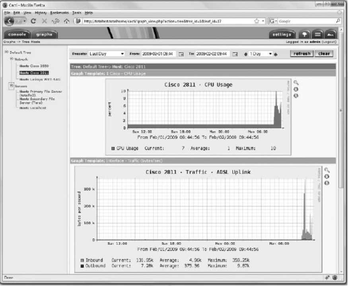Switch to tree view mode icon
The height and width of the screenshot is (286, 348).
[x=304, y=34]
